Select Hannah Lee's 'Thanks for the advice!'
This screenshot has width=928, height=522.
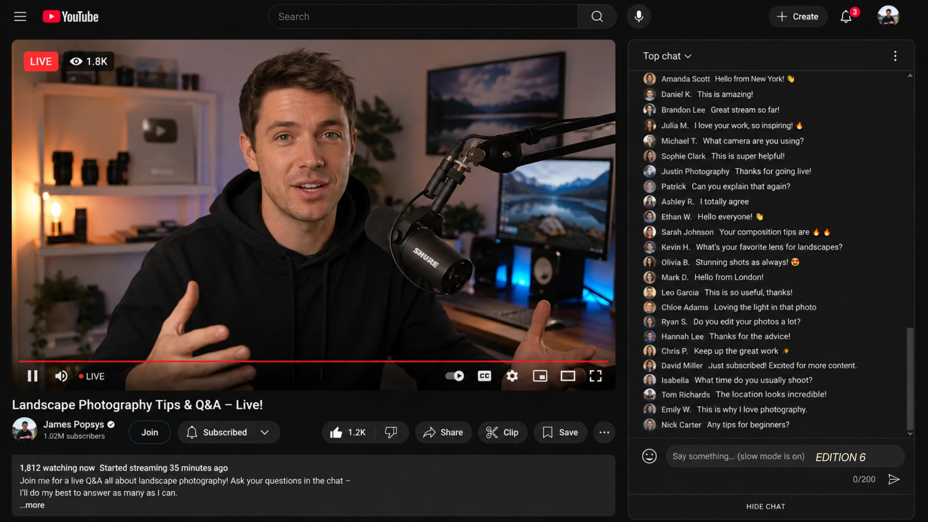(x=749, y=336)
